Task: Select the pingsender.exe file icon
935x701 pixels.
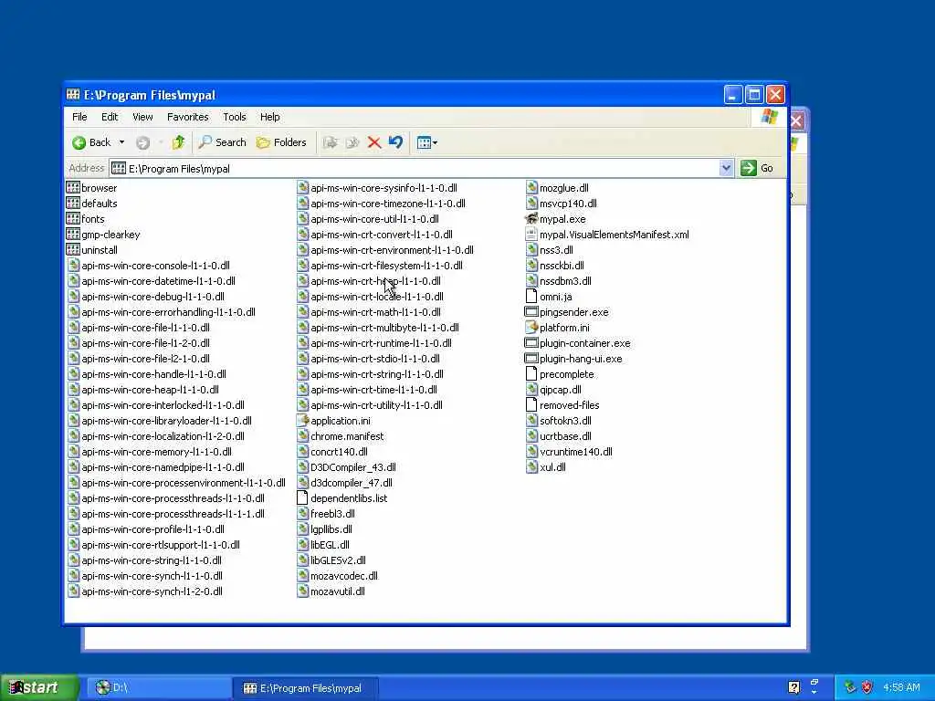Action: click(531, 312)
